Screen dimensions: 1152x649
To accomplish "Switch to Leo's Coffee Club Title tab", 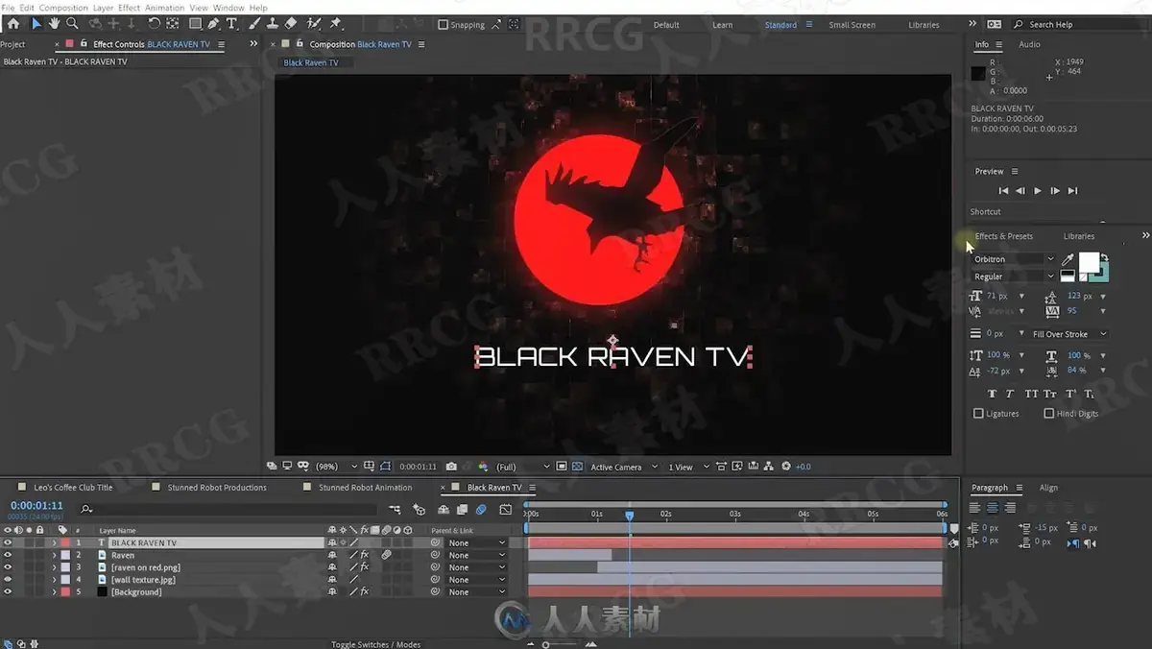I will (x=73, y=488).
